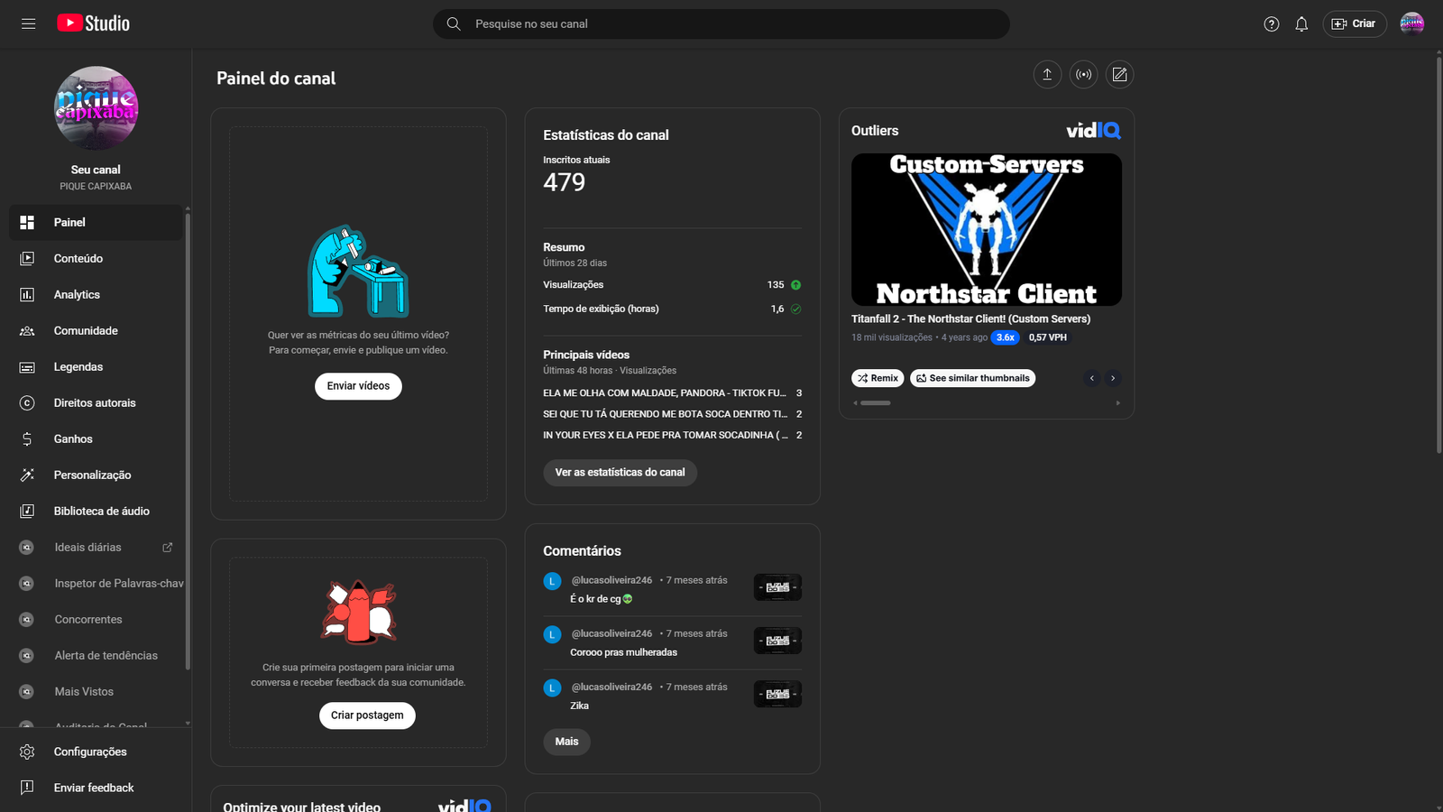Image resolution: width=1443 pixels, height=812 pixels.
Task: Click the Direitos autorais copyright icon
Action: [x=27, y=403]
